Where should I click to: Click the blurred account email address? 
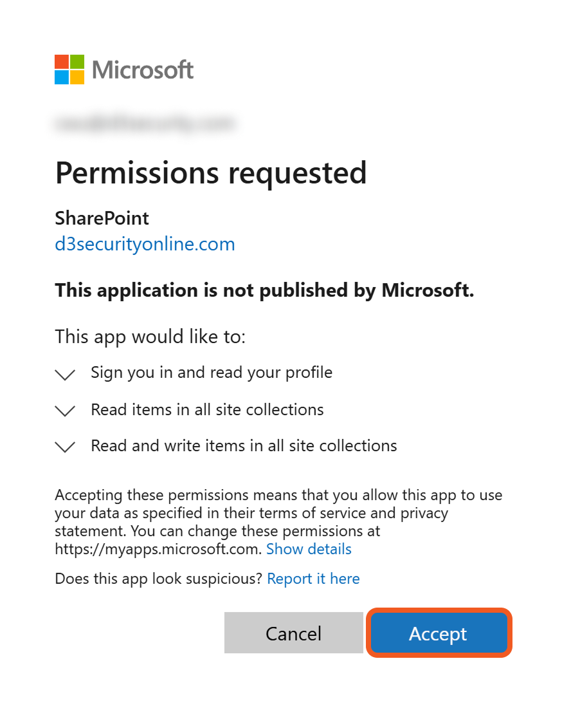(145, 123)
